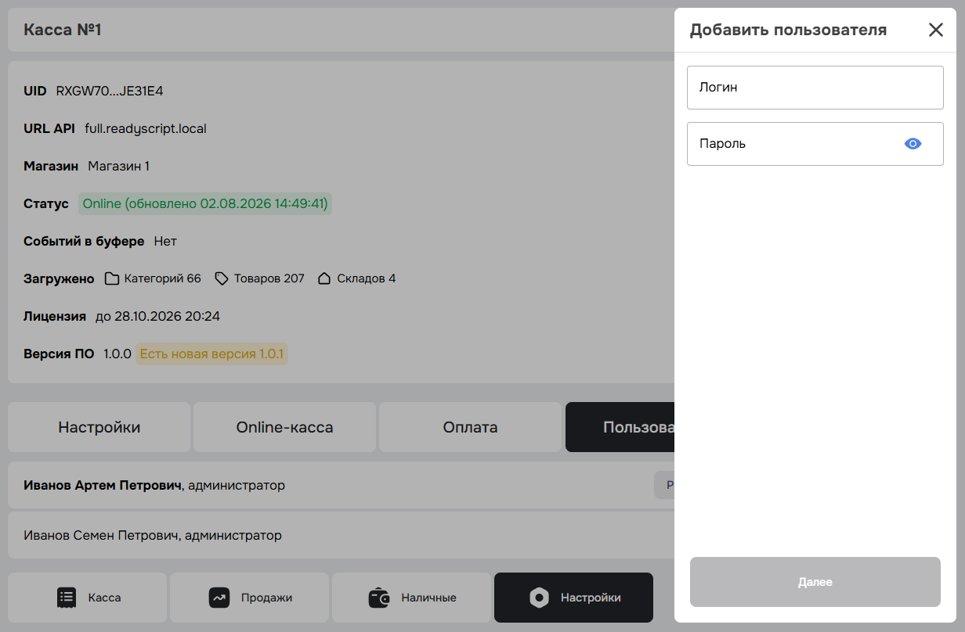
Task: Open Продажи in bottom navigation
Action: click(x=249, y=598)
